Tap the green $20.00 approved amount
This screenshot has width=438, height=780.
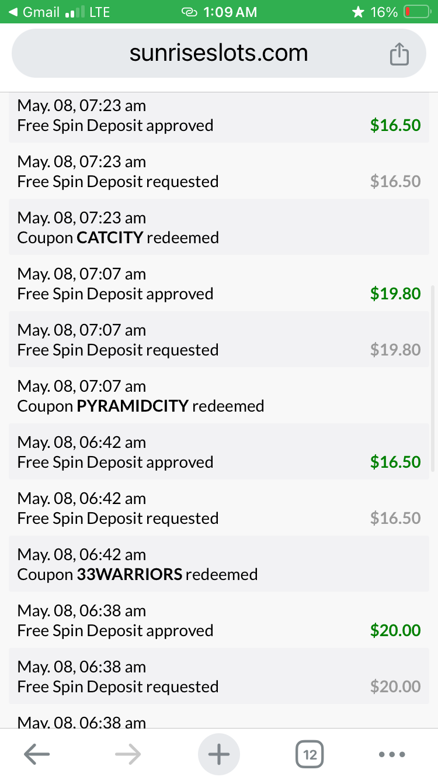click(395, 630)
